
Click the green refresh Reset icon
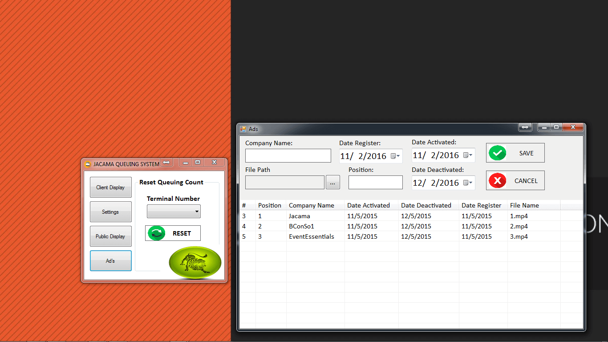pos(156,233)
